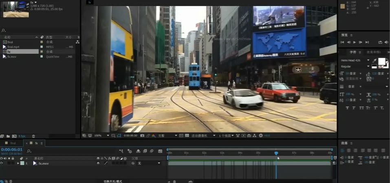
Task: Switch to the final timeline tab
Action: click(13, 143)
